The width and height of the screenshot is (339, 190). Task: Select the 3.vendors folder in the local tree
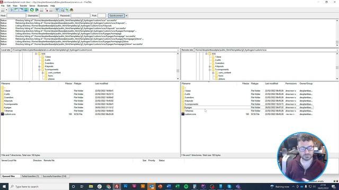point(49,63)
